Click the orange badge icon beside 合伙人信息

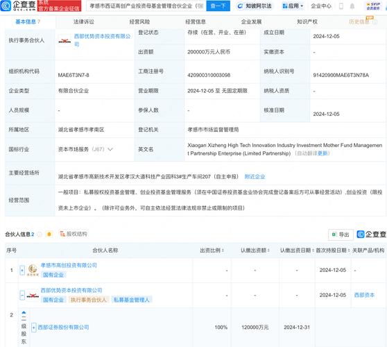point(49,234)
